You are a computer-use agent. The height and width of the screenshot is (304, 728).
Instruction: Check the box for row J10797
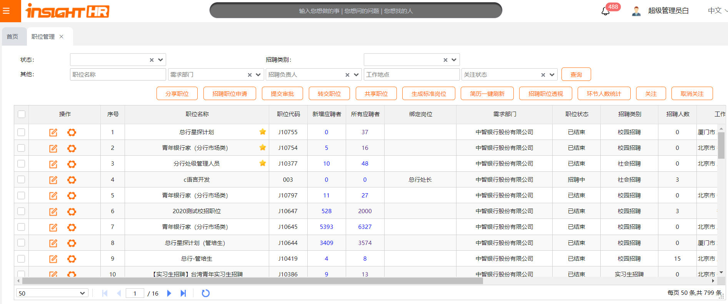(x=21, y=196)
